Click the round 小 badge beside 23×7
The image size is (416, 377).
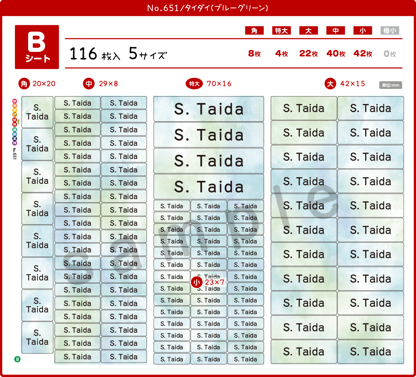pos(197,282)
